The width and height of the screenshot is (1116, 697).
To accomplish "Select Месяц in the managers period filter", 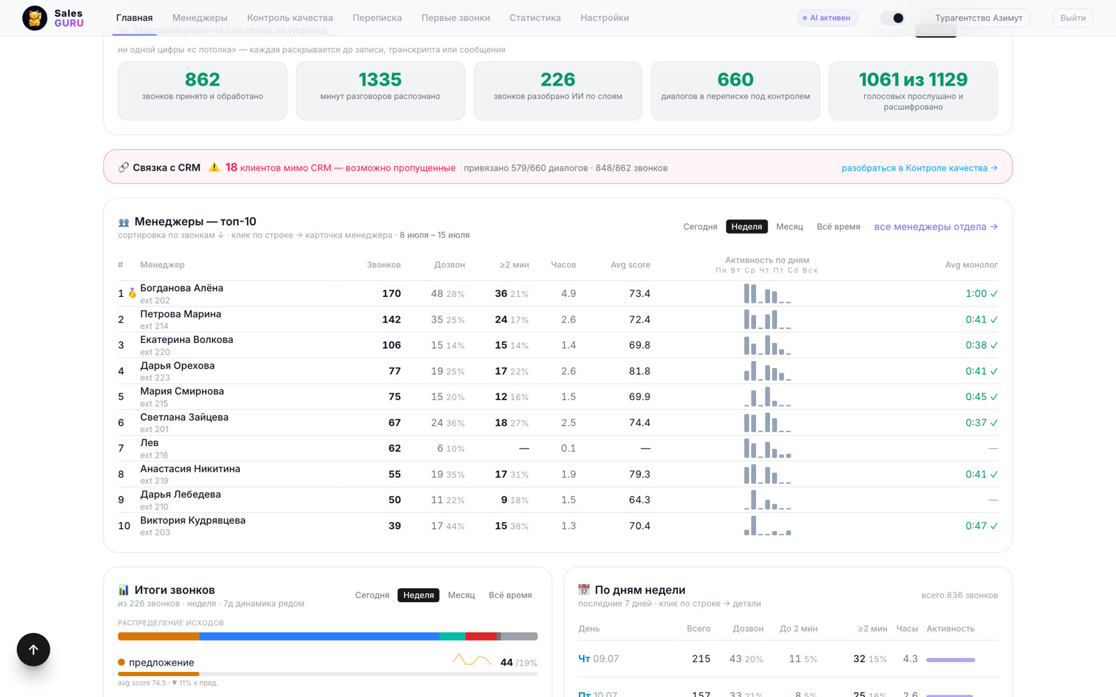I will pyautogui.click(x=790, y=227).
